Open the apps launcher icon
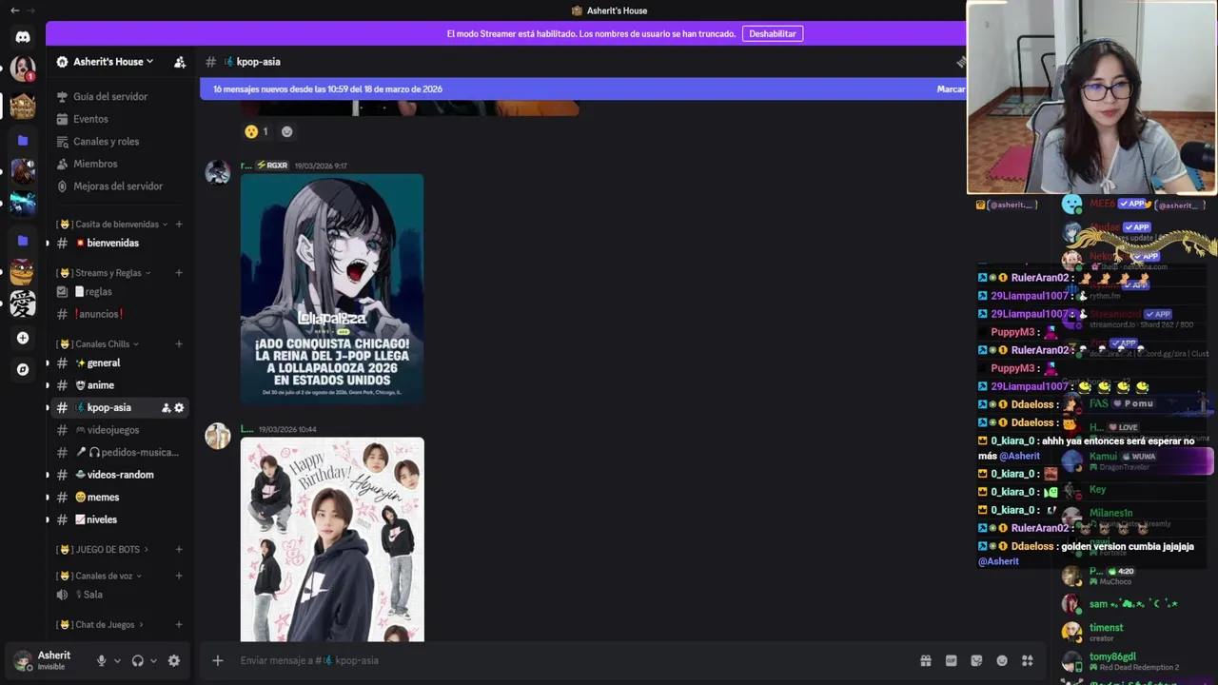The width and height of the screenshot is (1218, 685). point(1028,660)
